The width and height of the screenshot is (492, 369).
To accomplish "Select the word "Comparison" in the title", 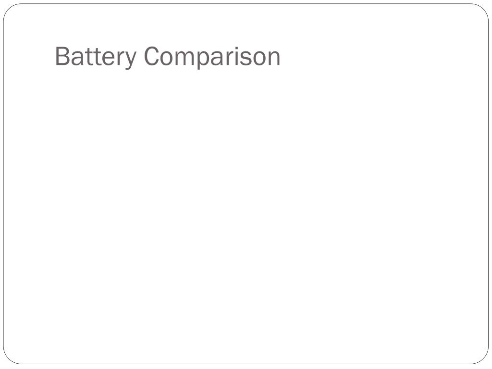I will 212,57.
